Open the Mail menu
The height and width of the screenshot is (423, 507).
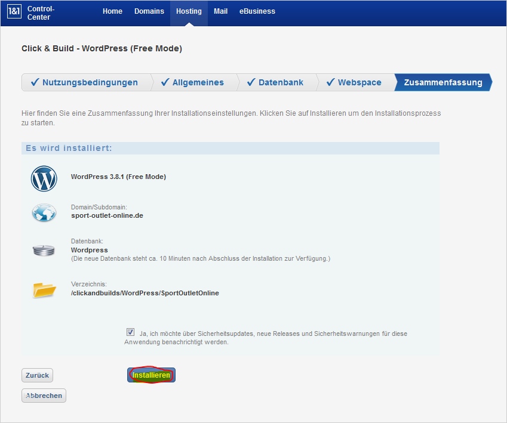[x=220, y=11]
